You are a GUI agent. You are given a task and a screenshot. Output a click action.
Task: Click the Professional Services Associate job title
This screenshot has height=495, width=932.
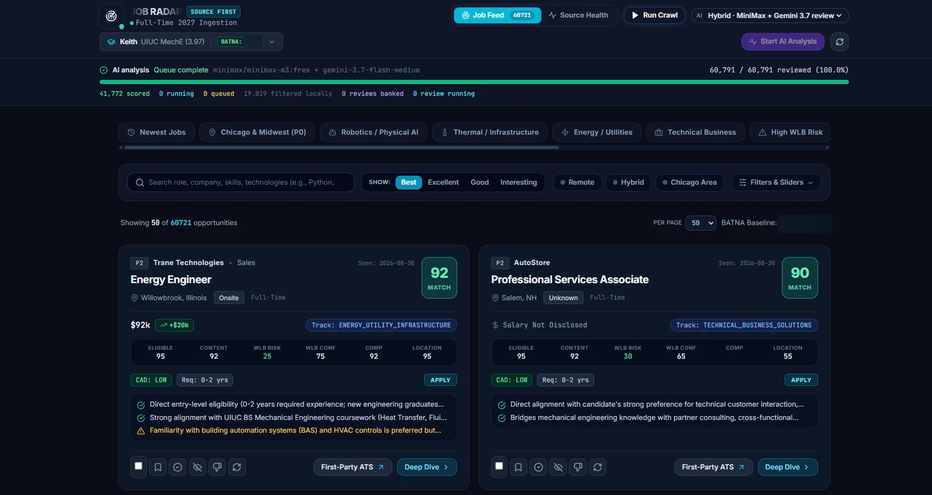[570, 280]
